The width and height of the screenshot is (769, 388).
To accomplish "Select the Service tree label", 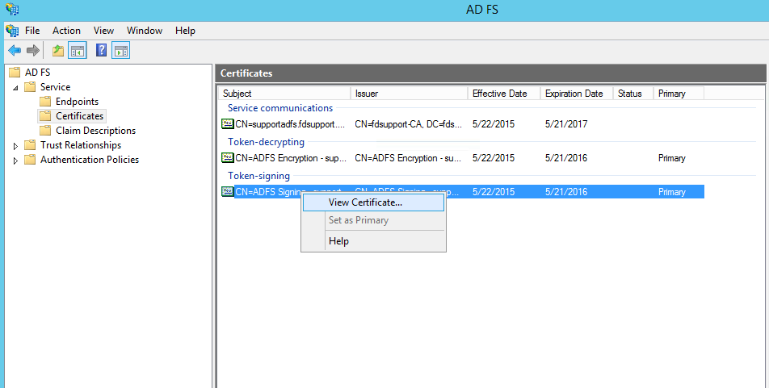I will tap(56, 87).
